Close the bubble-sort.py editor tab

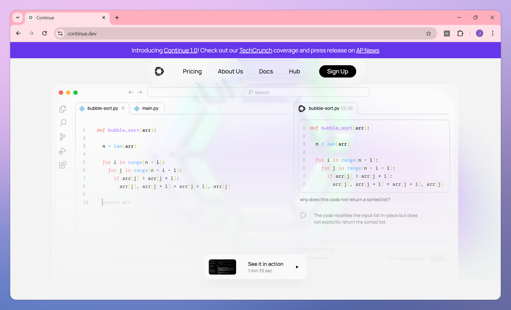123,108
